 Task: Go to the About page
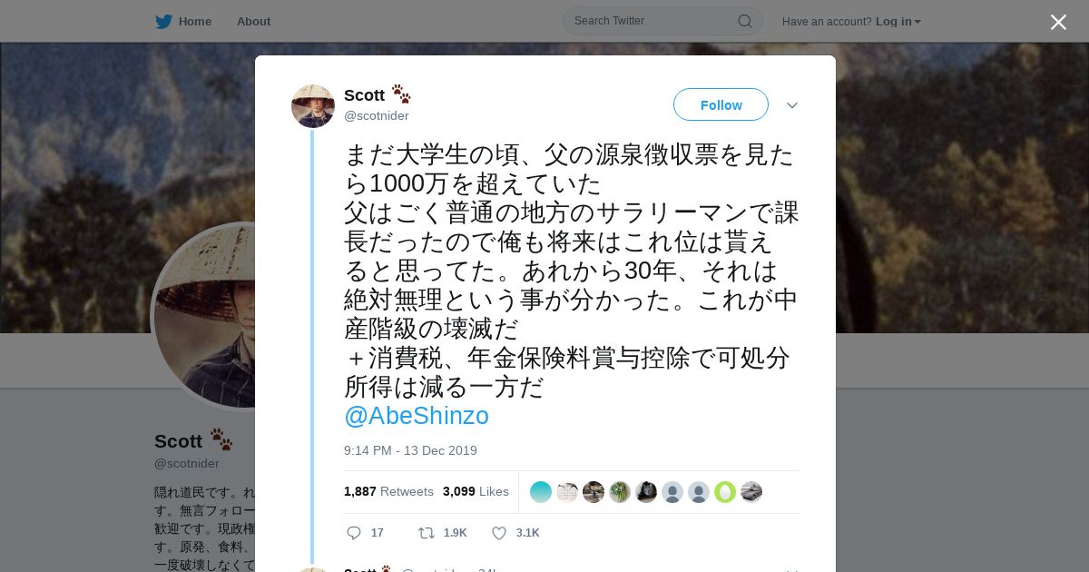(253, 22)
